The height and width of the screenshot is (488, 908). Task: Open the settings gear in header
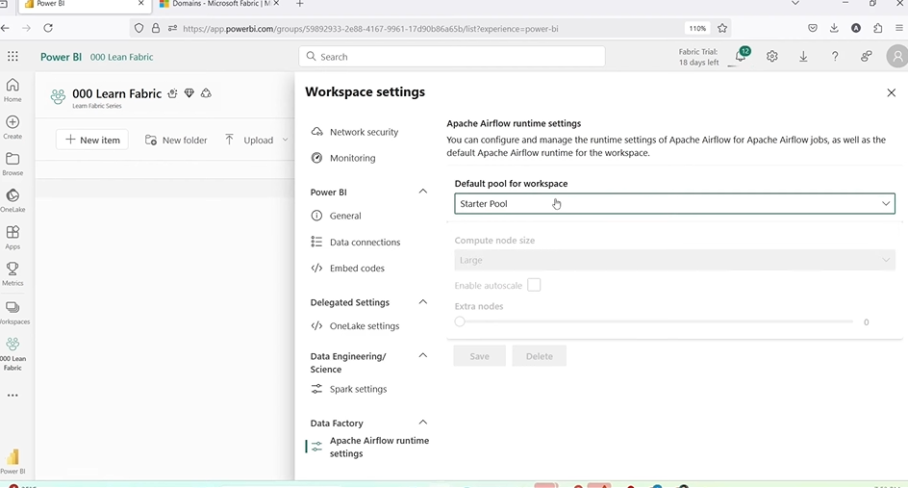tap(772, 56)
